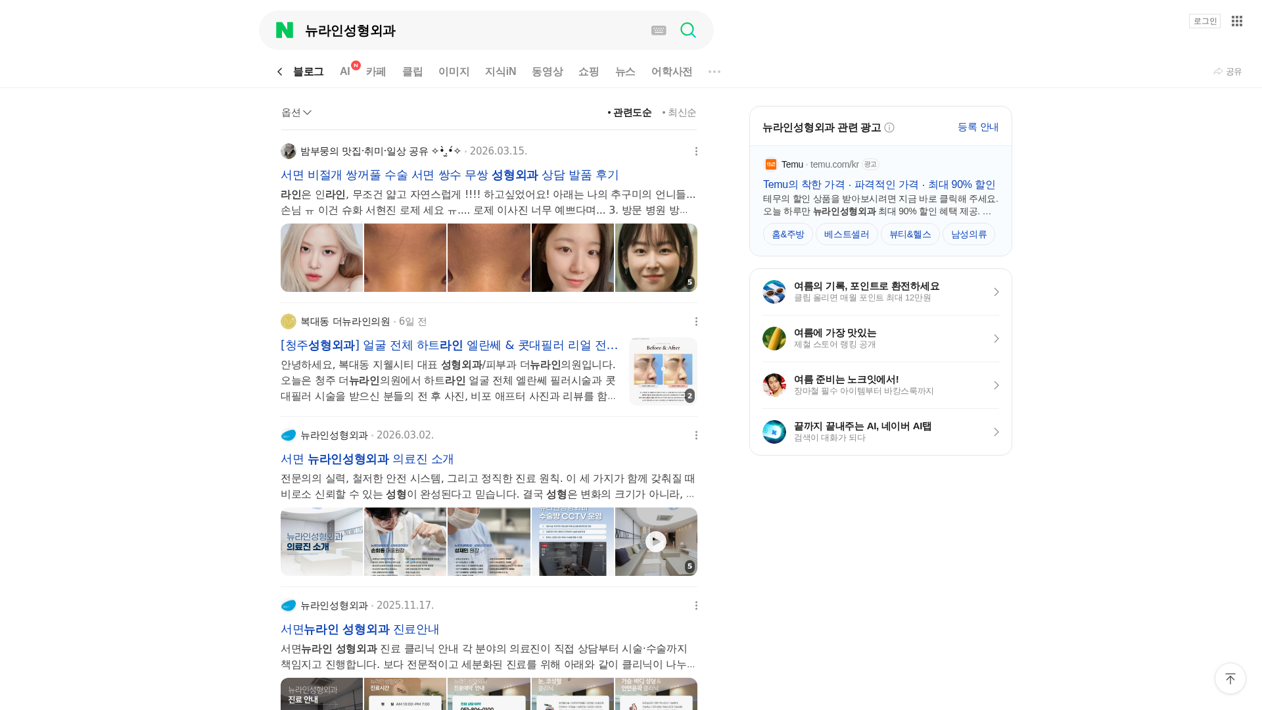Open the first blonde portrait thumbnail

coord(321,258)
